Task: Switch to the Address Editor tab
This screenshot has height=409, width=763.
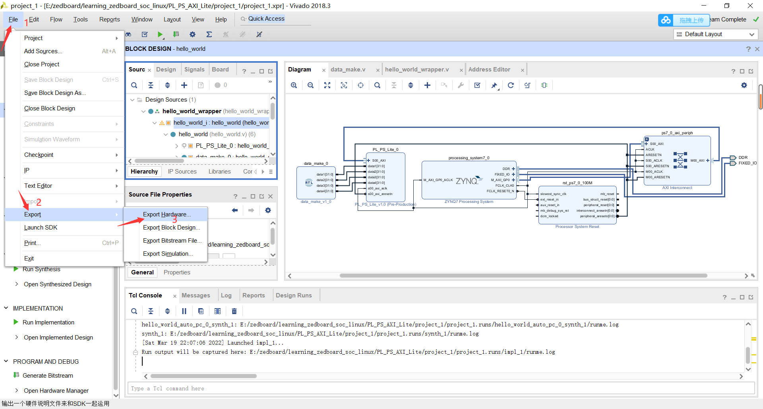Action: (x=489, y=69)
